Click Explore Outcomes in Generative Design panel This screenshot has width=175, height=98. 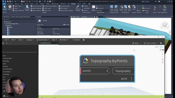point(116,8)
